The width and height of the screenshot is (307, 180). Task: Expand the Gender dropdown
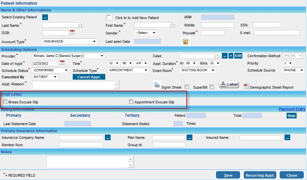145,33
